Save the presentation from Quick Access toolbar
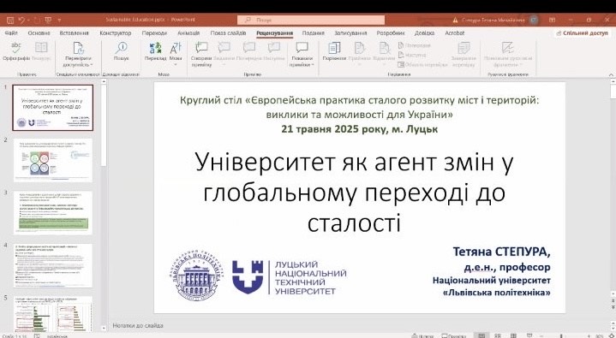The width and height of the screenshot is (616, 338). pos(10,20)
